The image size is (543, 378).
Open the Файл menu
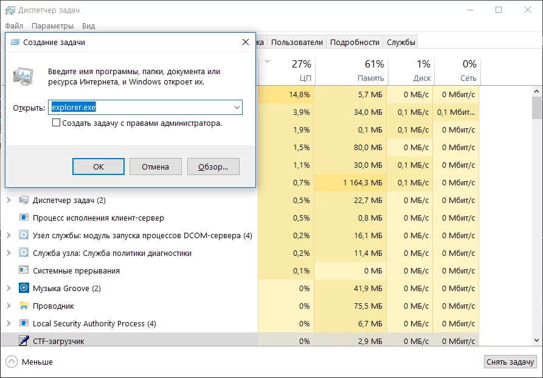click(x=14, y=26)
